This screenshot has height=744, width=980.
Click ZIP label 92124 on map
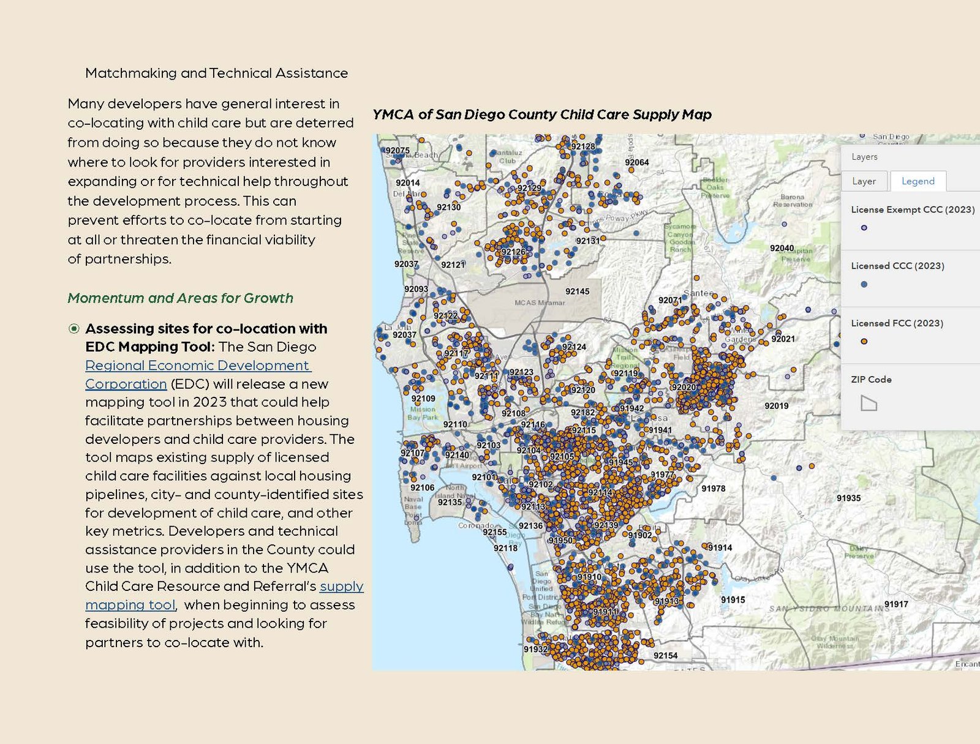tap(574, 347)
